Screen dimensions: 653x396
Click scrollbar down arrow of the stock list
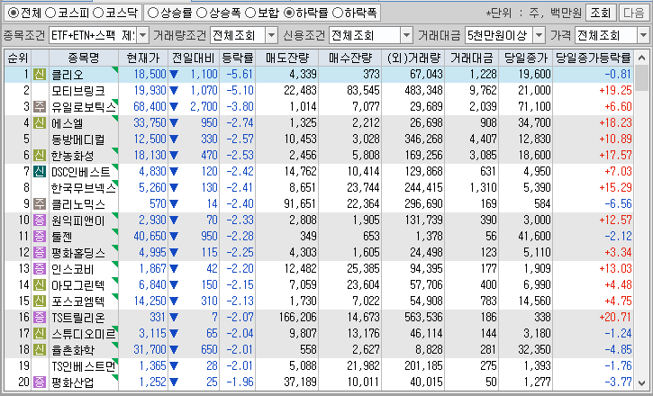pos(641,382)
